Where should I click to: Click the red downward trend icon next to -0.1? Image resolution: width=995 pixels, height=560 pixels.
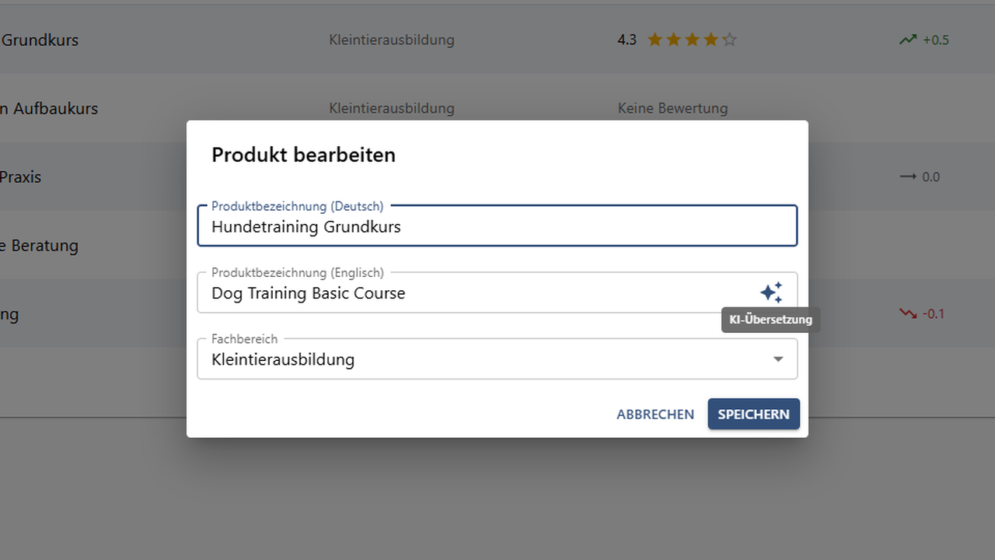[907, 313]
